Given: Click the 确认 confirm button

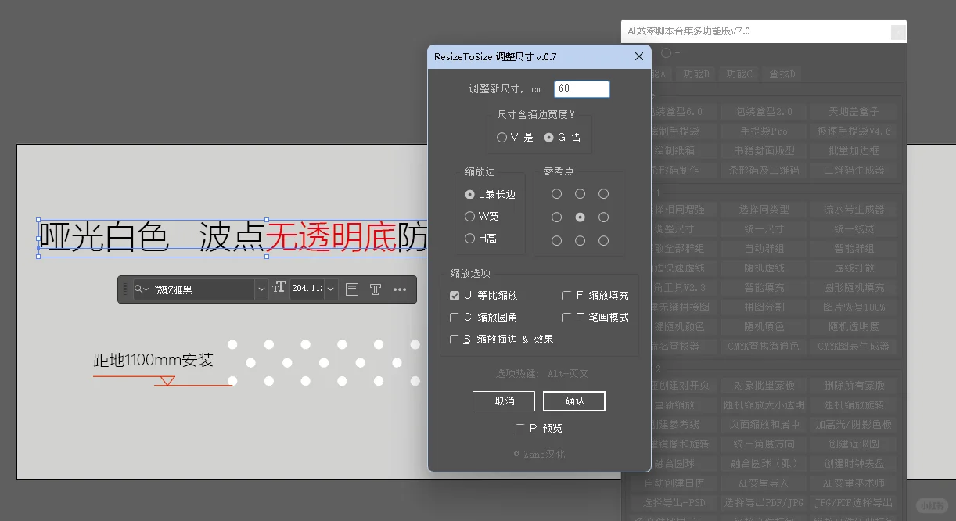Looking at the screenshot, I should [574, 401].
